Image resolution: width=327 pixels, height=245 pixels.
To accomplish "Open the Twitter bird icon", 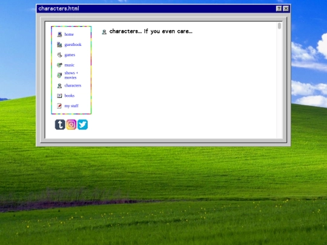I will tap(82, 125).
